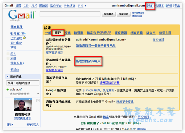Open the 研究室 settings tab
This screenshot has width=185, height=133.
point(151,33)
